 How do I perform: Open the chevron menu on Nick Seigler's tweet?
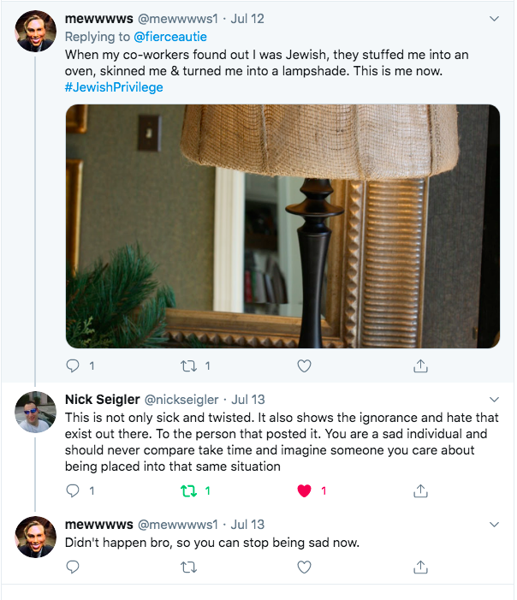(494, 400)
